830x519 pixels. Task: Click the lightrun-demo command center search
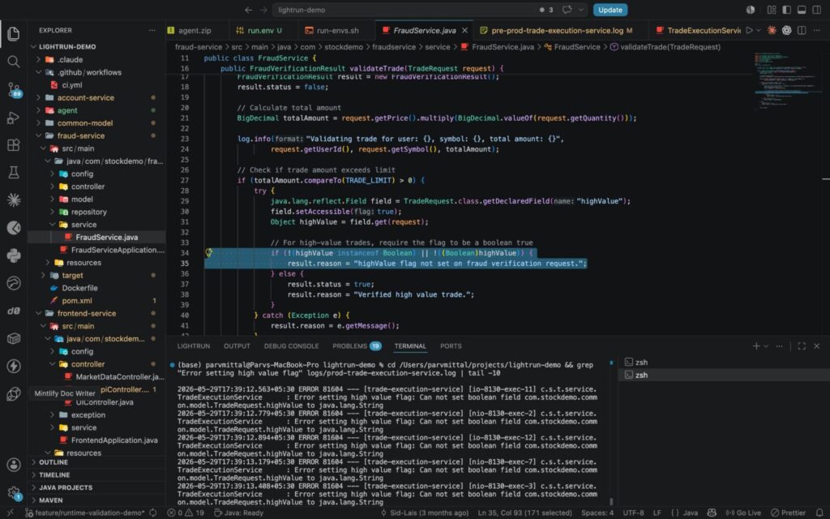tap(430, 10)
